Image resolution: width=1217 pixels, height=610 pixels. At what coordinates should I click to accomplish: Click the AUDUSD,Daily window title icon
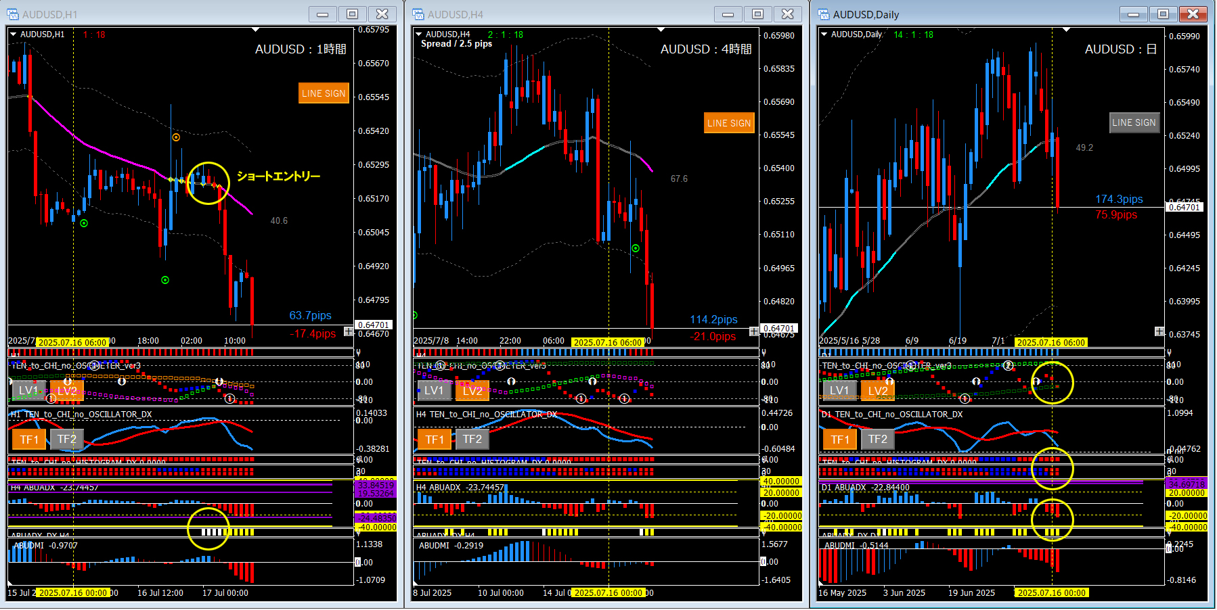(x=824, y=14)
